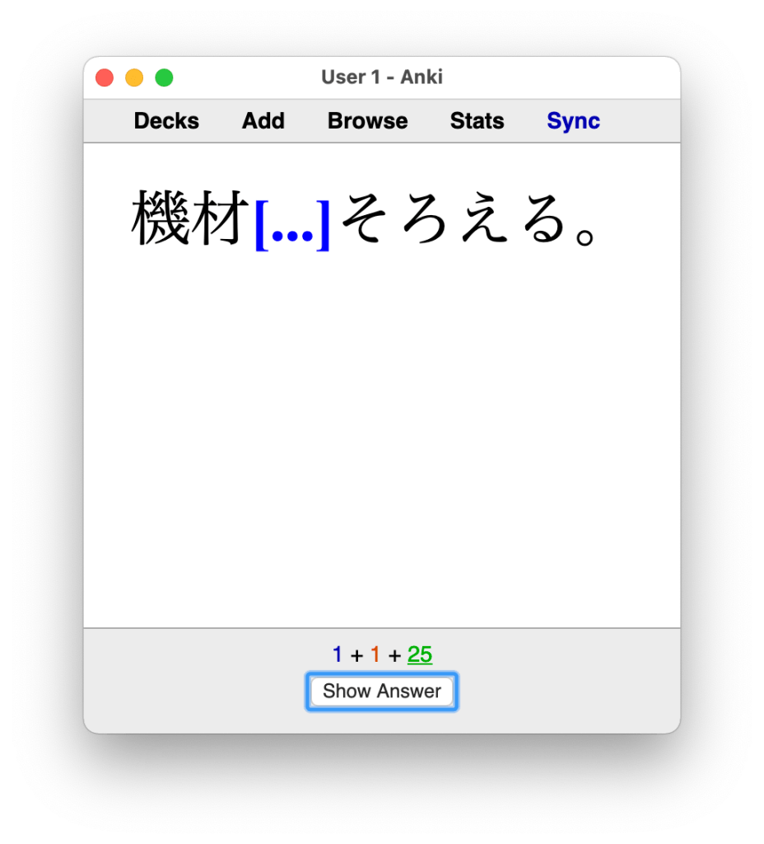Open the Add card dialog
Image resolution: width=764 pixels, height=844 pixels.
tap(263, 120)
